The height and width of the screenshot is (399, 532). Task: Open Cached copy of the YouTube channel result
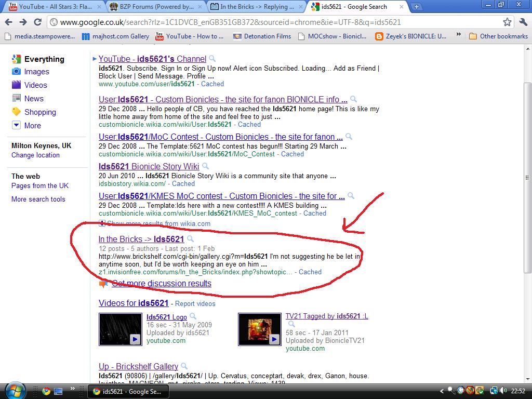click(x=212, y=84)
